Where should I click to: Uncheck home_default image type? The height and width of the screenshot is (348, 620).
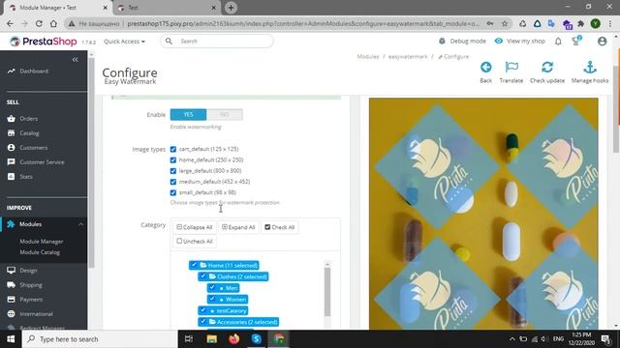tap(173, 160)
